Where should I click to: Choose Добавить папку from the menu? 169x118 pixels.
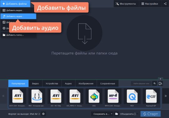(18, 35)
